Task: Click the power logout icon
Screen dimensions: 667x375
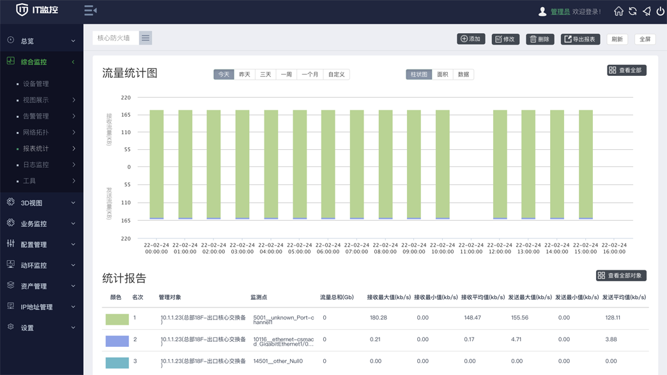Action: click(660, 11)
